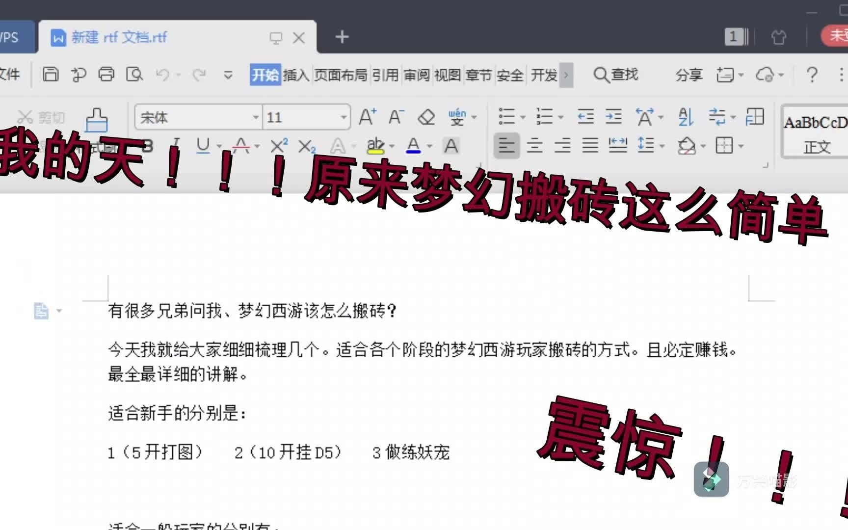Open the 章节 ribbon tab

[x=478, y=75]
